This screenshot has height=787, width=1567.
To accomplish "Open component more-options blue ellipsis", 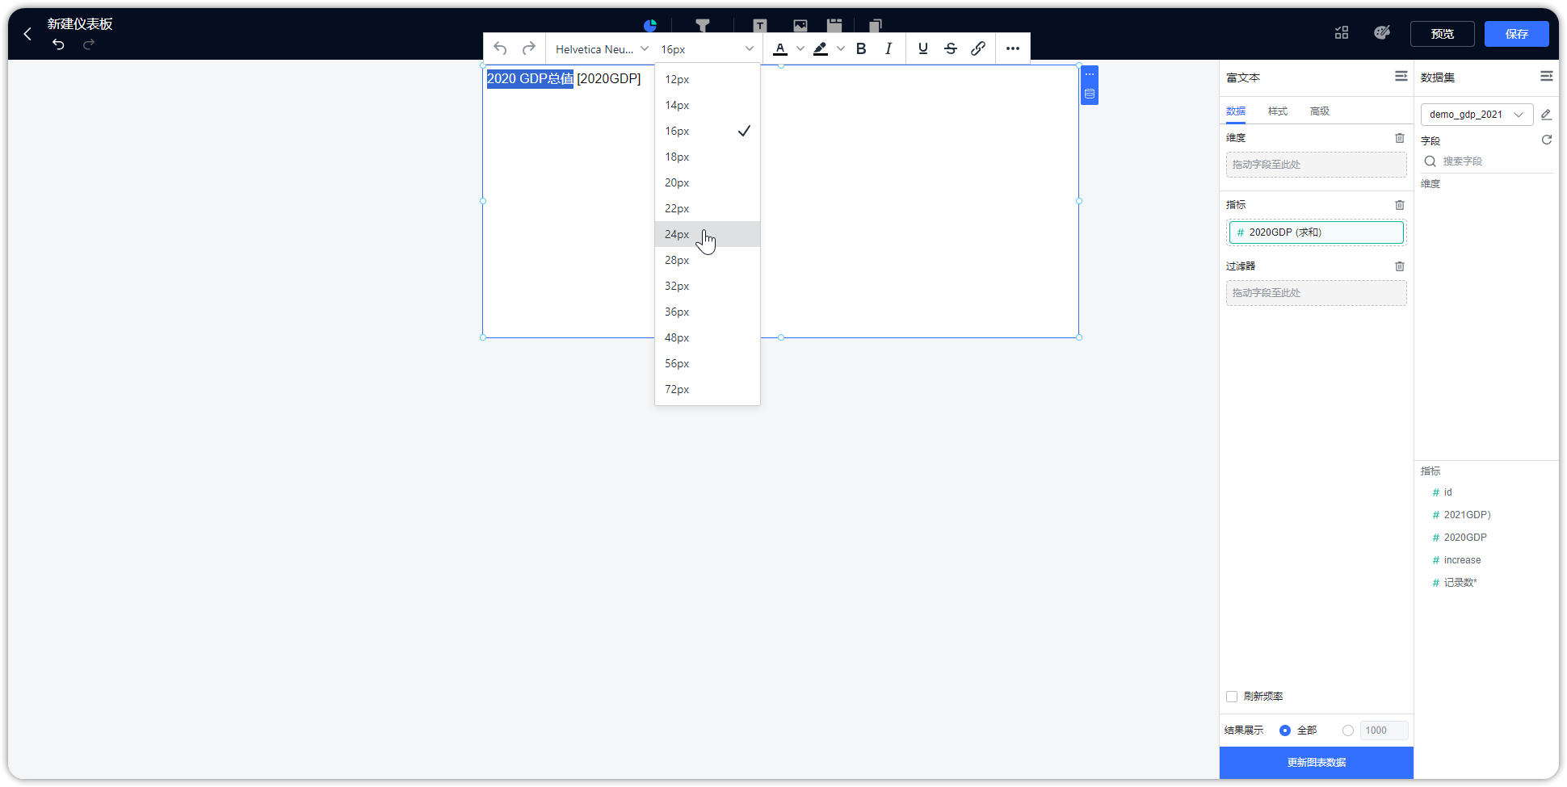I will click(1090, 74).
